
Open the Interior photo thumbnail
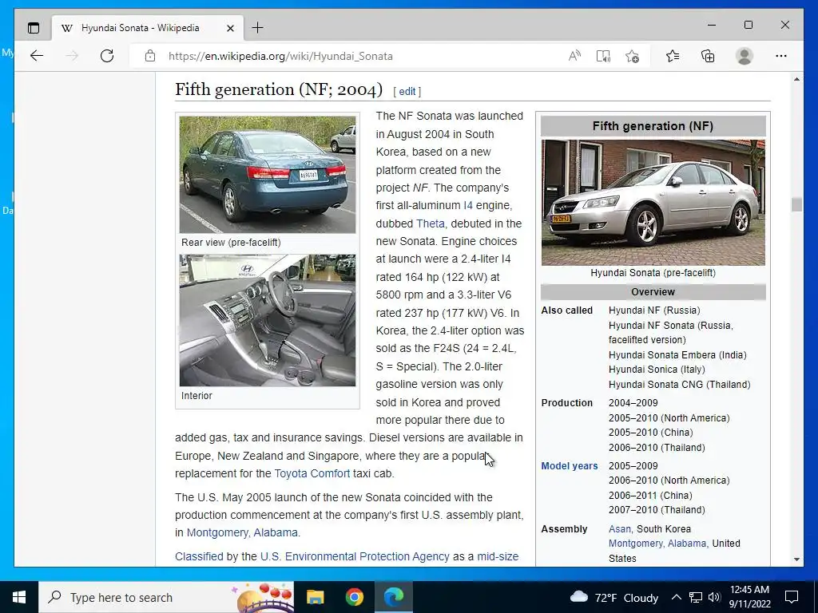click(268, 320)
